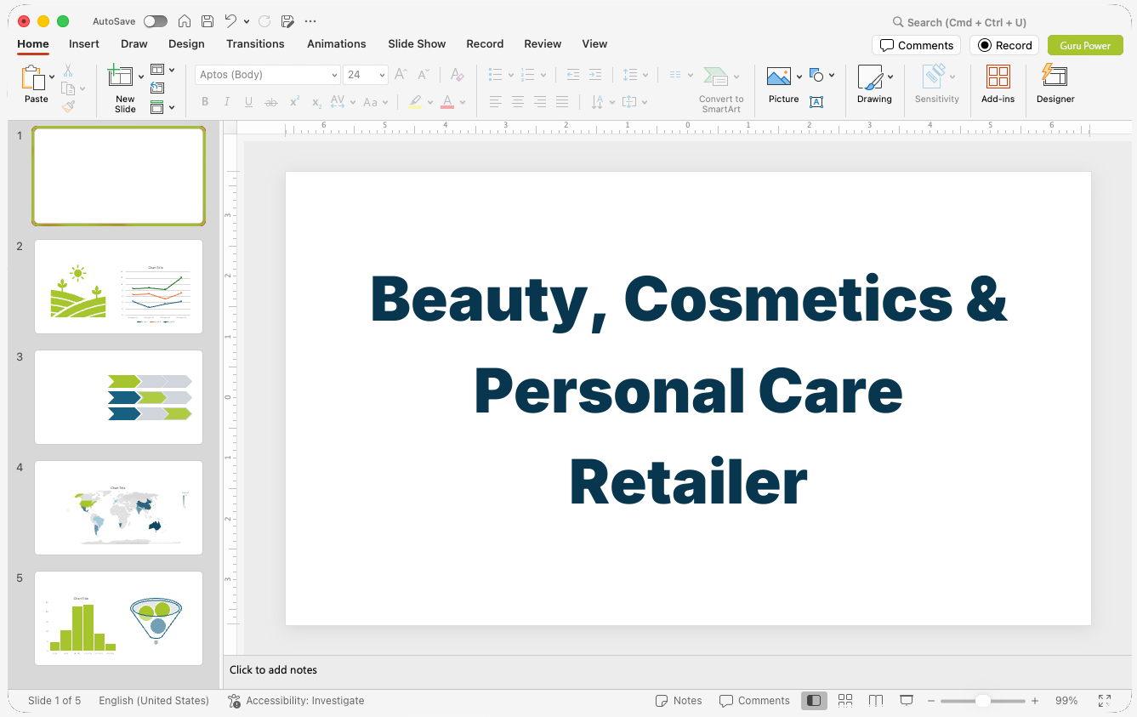Click the Center text alignment icon

(518, 102)
